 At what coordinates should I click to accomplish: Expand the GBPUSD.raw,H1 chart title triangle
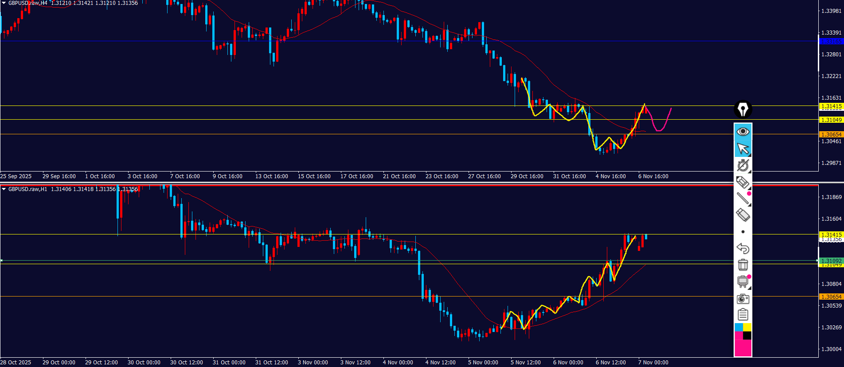[4, 189]
